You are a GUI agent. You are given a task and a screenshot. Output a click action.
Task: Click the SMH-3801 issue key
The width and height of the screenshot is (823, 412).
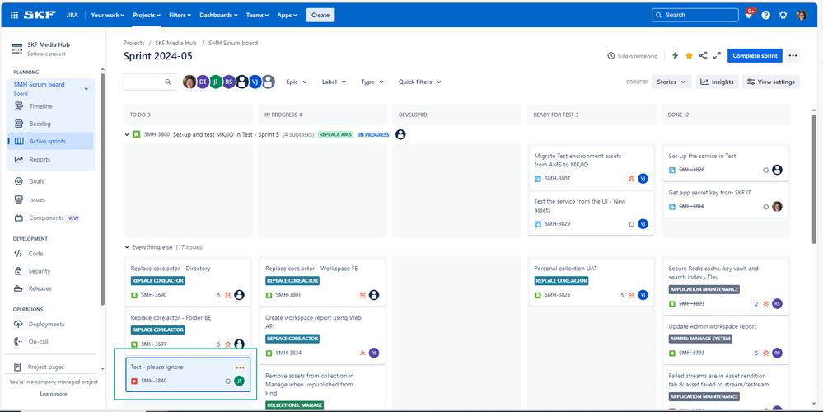pyautogui.click(x=288, y=295)
